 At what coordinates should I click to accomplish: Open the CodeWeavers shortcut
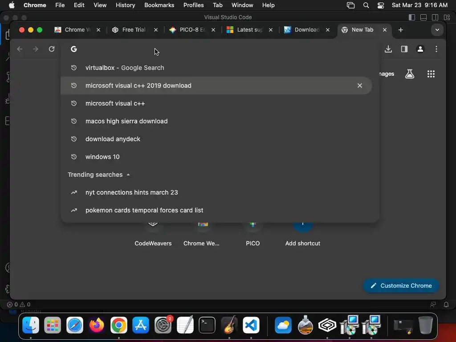click(x=153, y=234)
